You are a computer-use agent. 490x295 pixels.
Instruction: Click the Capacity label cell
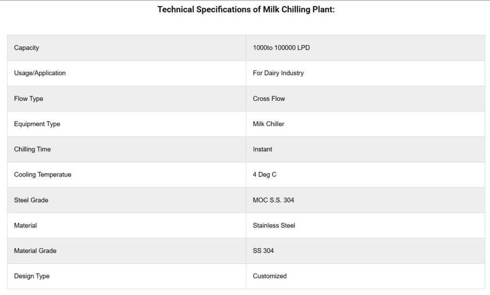click(x=27, y=48)
